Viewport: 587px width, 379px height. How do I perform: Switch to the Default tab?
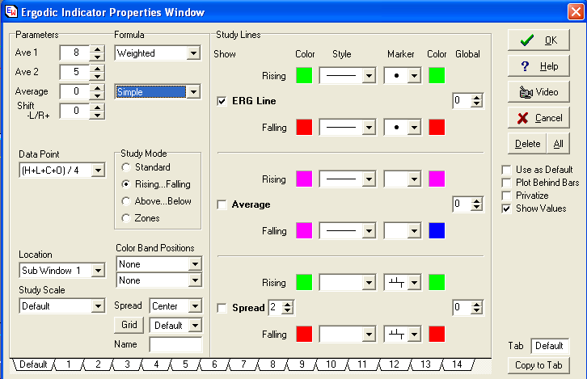[33, 364]
